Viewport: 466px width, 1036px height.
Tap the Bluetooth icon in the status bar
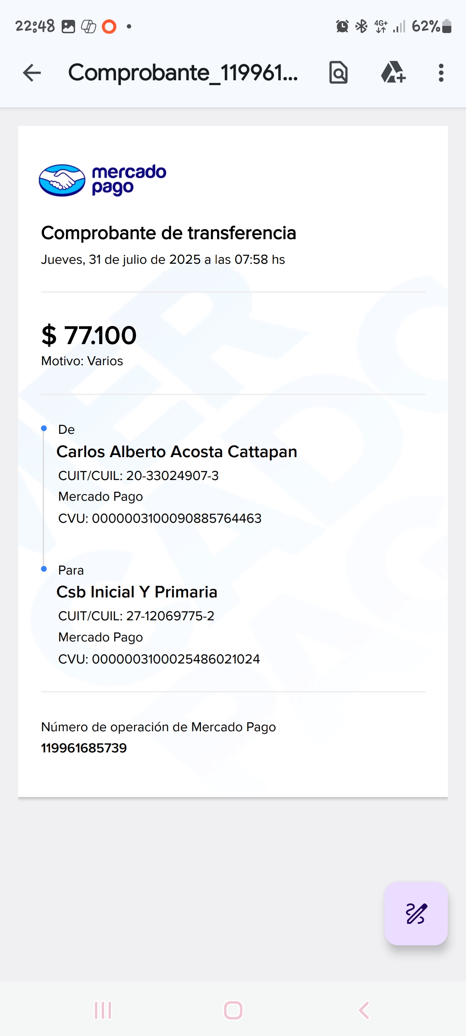coord(361,26)
